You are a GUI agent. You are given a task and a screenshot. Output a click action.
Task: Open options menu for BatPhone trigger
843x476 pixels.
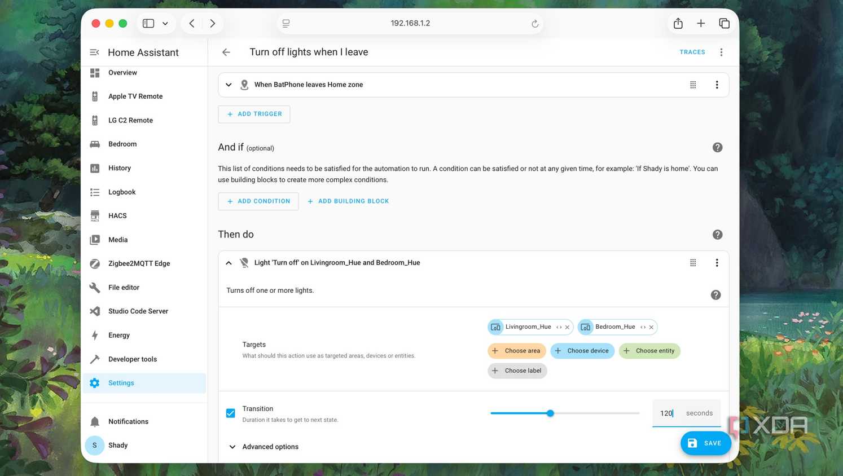point(717,85)
